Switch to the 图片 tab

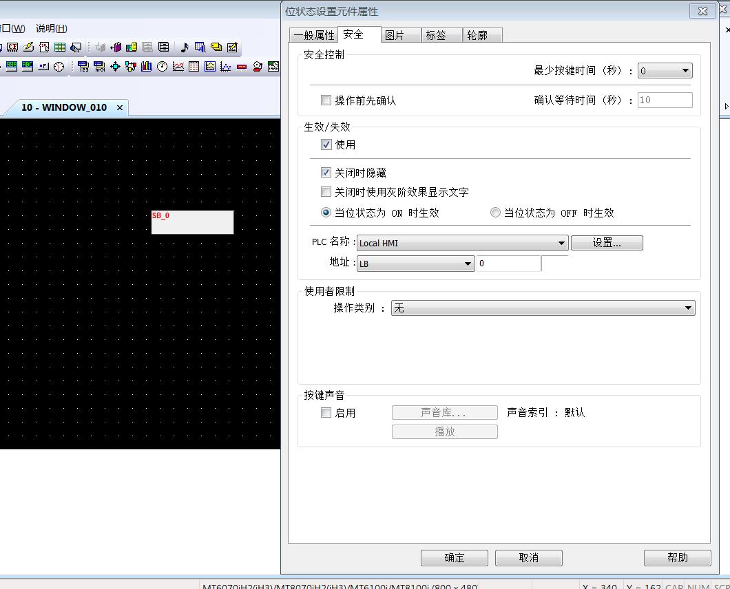pyautogui.click(x=395, y=35)
